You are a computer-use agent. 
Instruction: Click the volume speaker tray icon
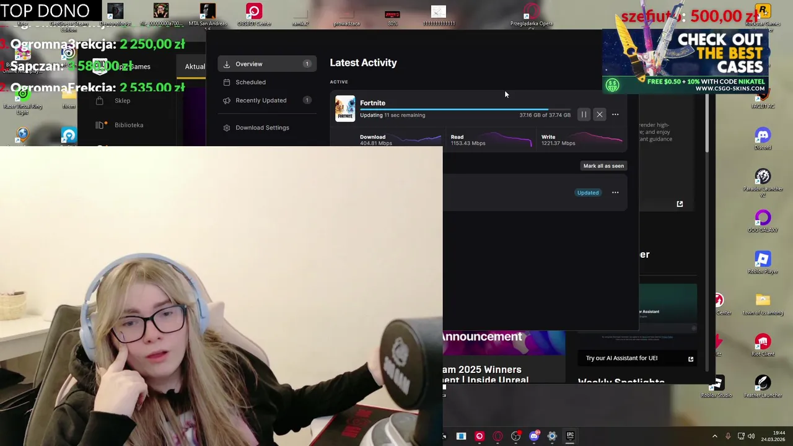coord(751,436)
